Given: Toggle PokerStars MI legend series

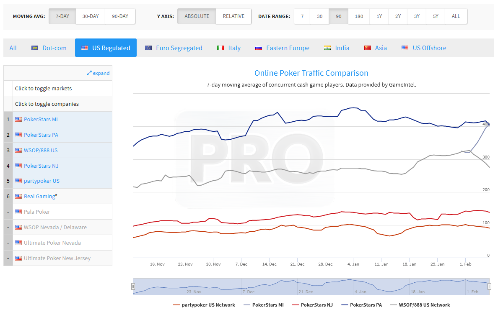Looking at the screenshot, I should 264,305.
